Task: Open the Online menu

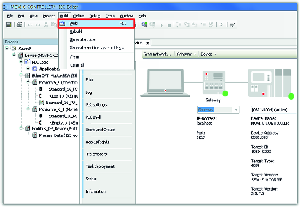Action: (79, 16)
